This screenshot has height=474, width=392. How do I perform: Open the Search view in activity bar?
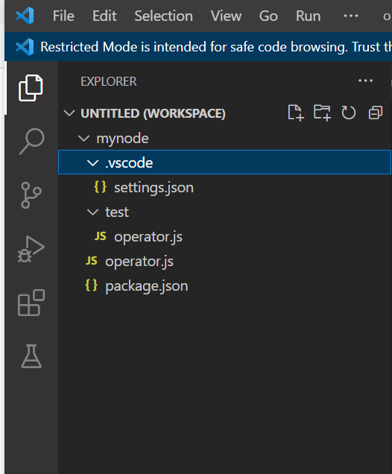pos(31,141)
